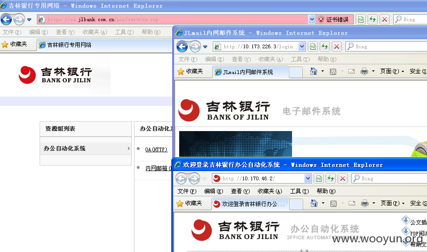Expand Home dropdown arrow in JLmail window
Viewport: 427px width, 252px height.
[x=323, y=71]
